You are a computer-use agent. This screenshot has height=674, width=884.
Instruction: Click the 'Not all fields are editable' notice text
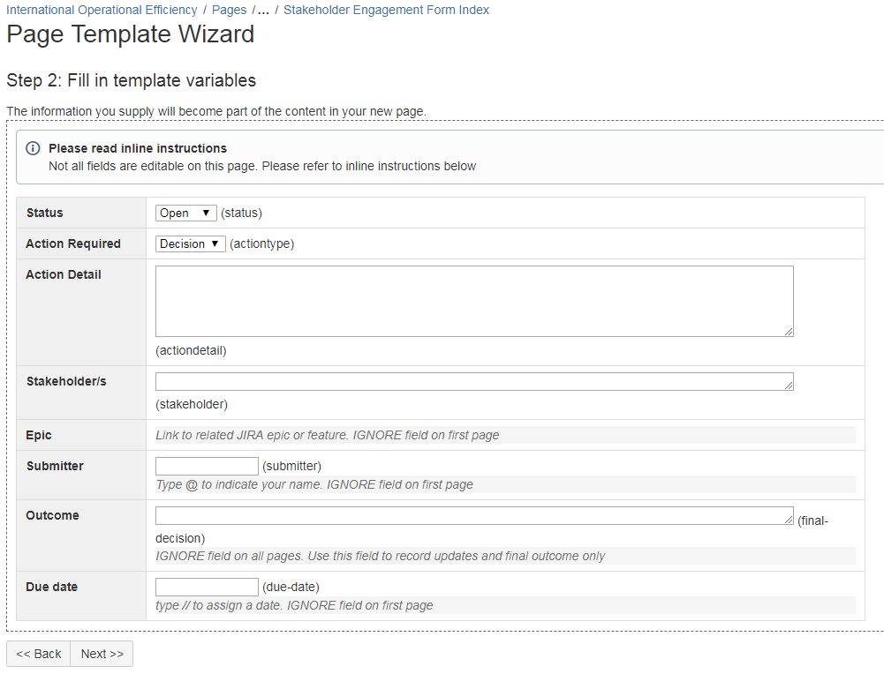(x=262, y=166)
